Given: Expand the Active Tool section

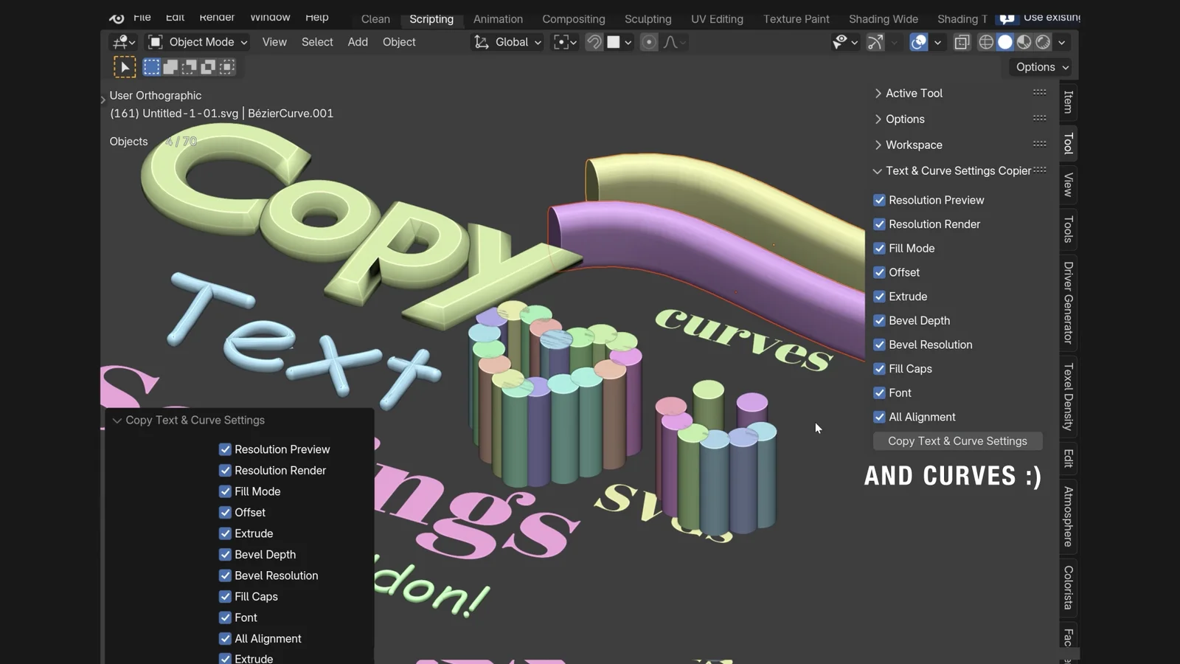Looking at the screenshot, I should tap(914, 93).
